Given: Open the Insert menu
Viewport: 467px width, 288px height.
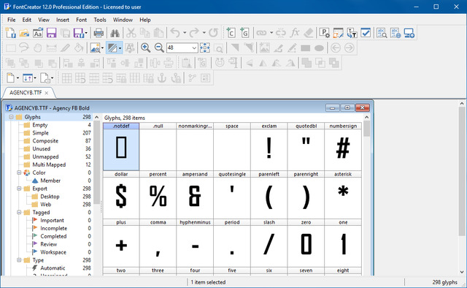Looking at the screenshot, I should click(63, 20).
